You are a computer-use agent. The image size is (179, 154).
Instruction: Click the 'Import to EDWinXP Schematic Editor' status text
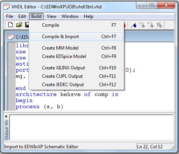pyautogui.click(x=41, y=147)
